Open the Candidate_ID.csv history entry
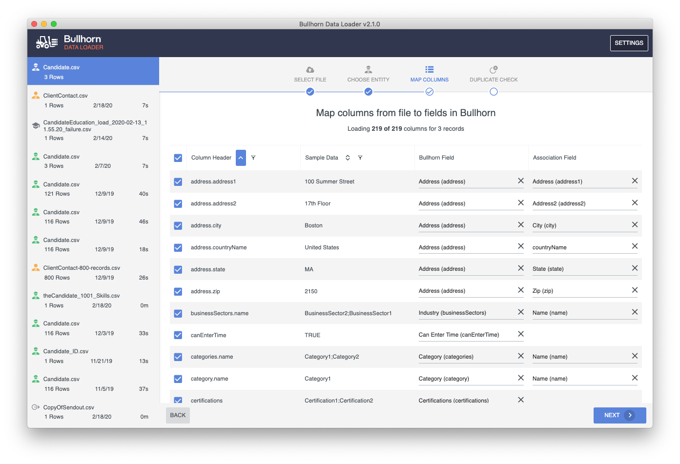Image resolution: width=680 pixels, height=464 pixels. (x=93, y=356)
